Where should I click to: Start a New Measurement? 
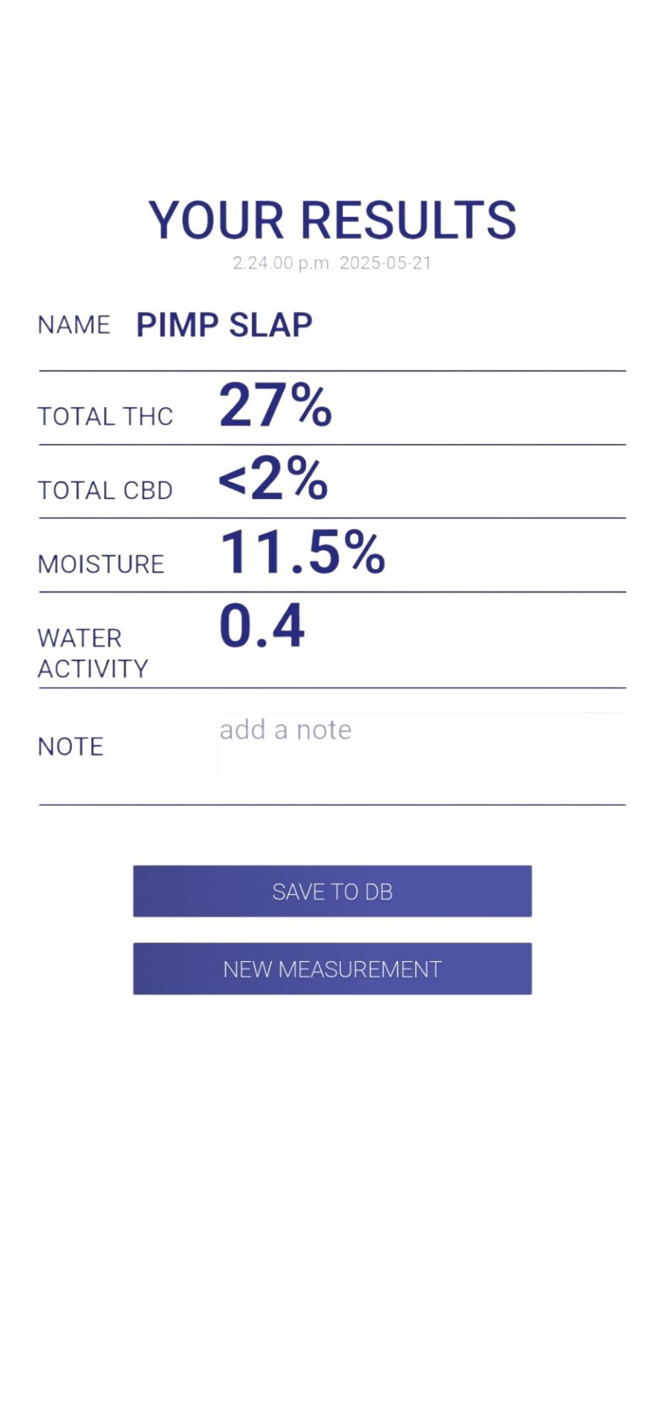(x=332, y=968)
